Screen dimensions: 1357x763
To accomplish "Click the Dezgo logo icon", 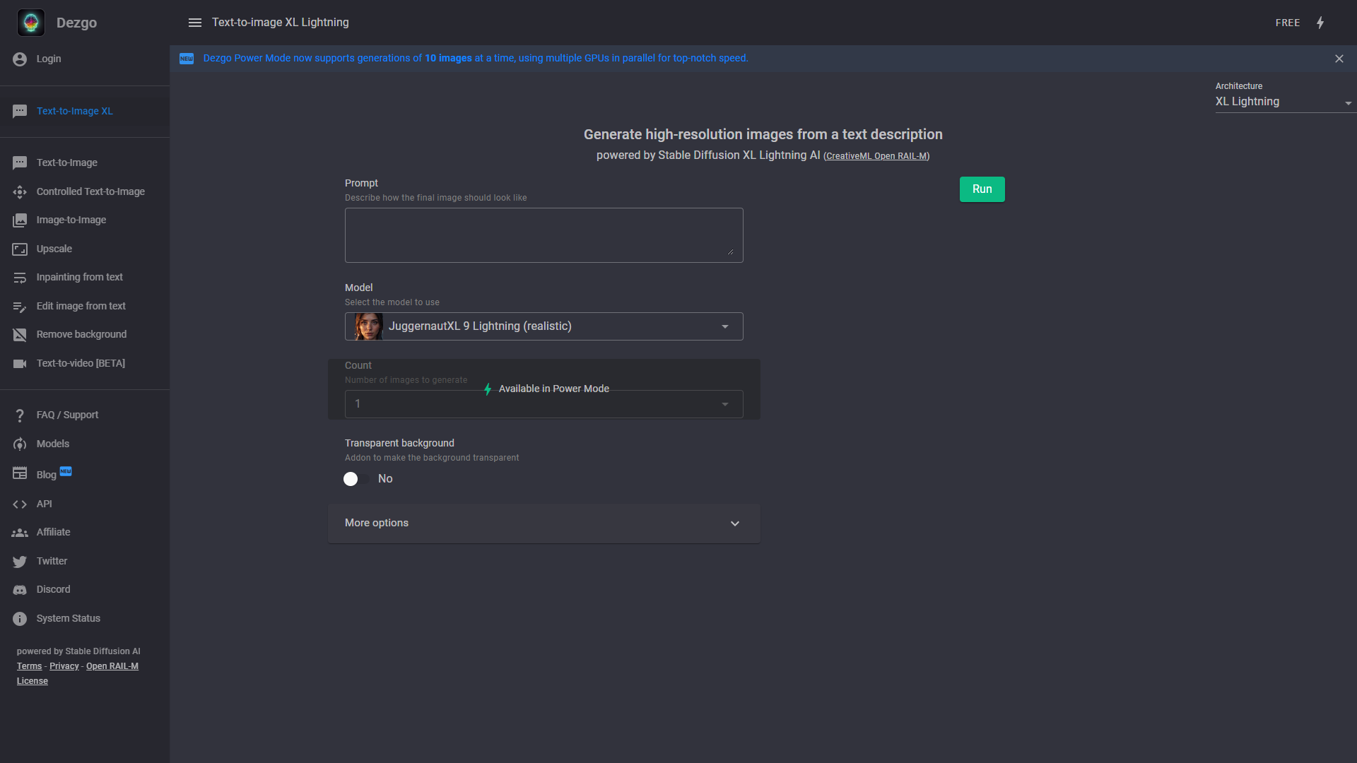I will (30, 22).
